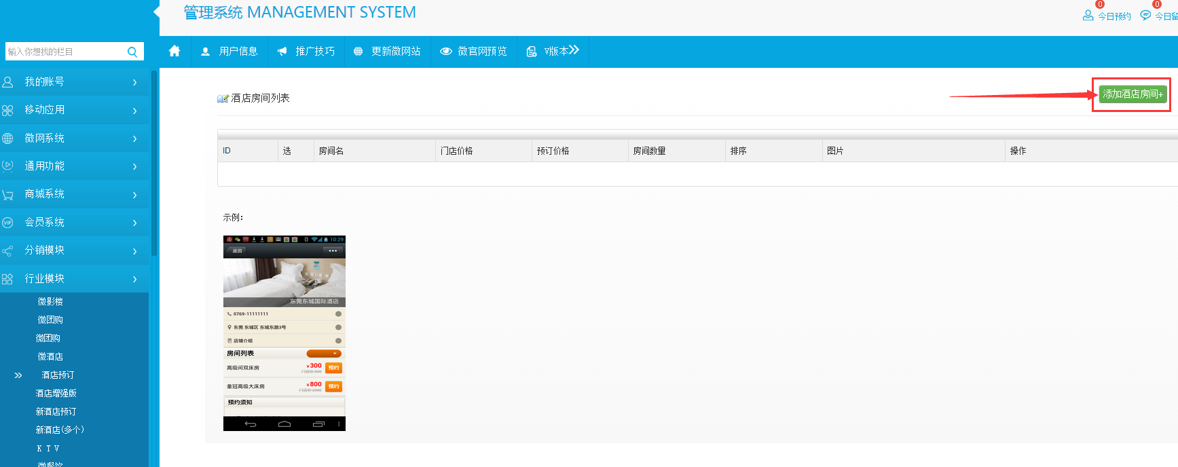Screen dimensions: 1178x467
Task: Click the home icon in navigation bar
Action: click(x=174, y=51)
